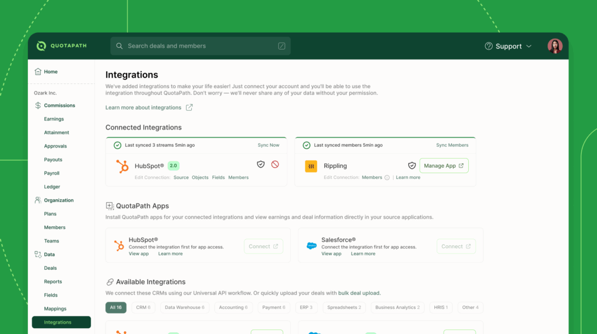Screen dimensions: 597x334
Task: Open Payouts in the sidebar
Action: click(x=53, y=160)
